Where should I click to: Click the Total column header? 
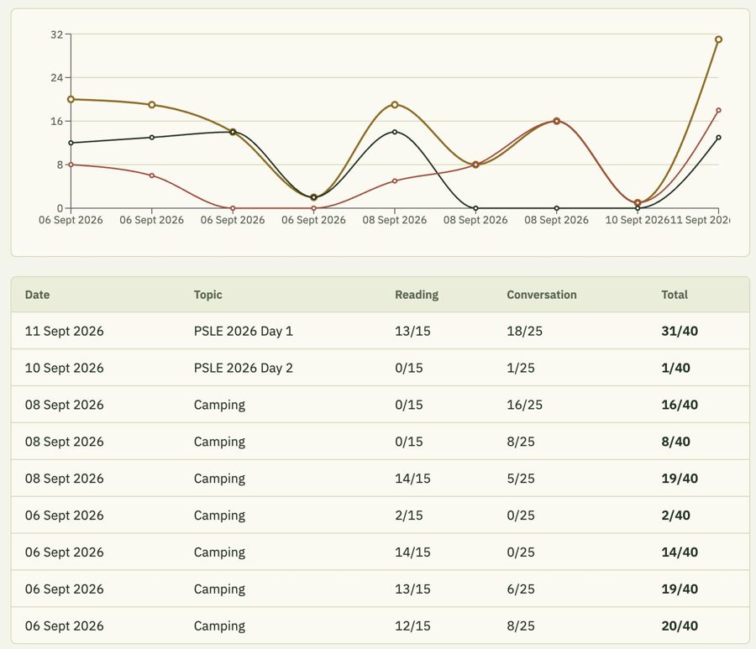pyautogui.click(x=674, y=295)
